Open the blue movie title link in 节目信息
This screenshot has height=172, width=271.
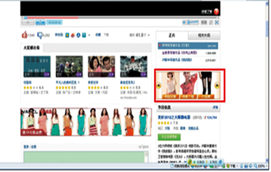[174, 117]
